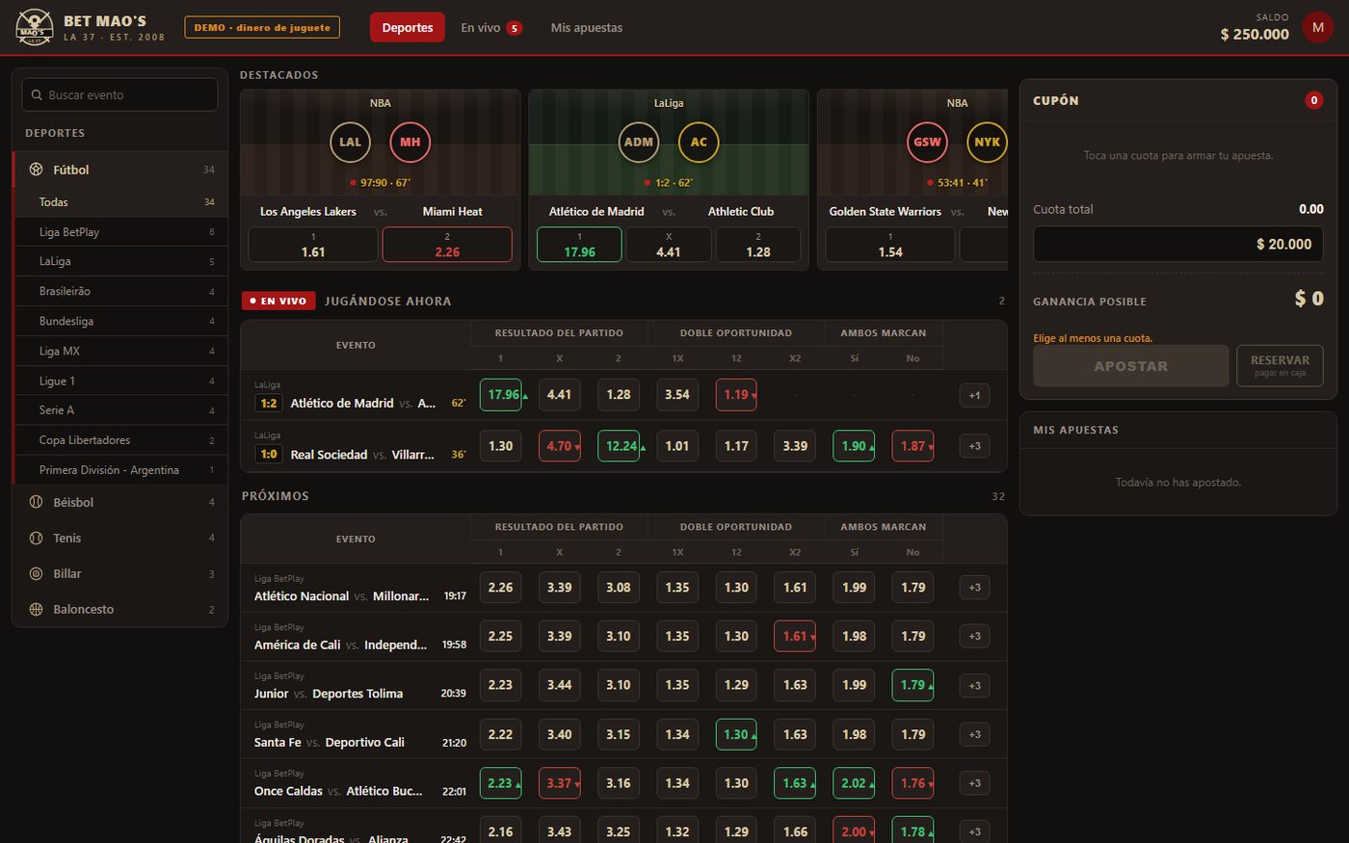The image size is (1349, 843).
Task: Expand +3 more markets for Junior vs Deportes Tolima
Action: 974,685
